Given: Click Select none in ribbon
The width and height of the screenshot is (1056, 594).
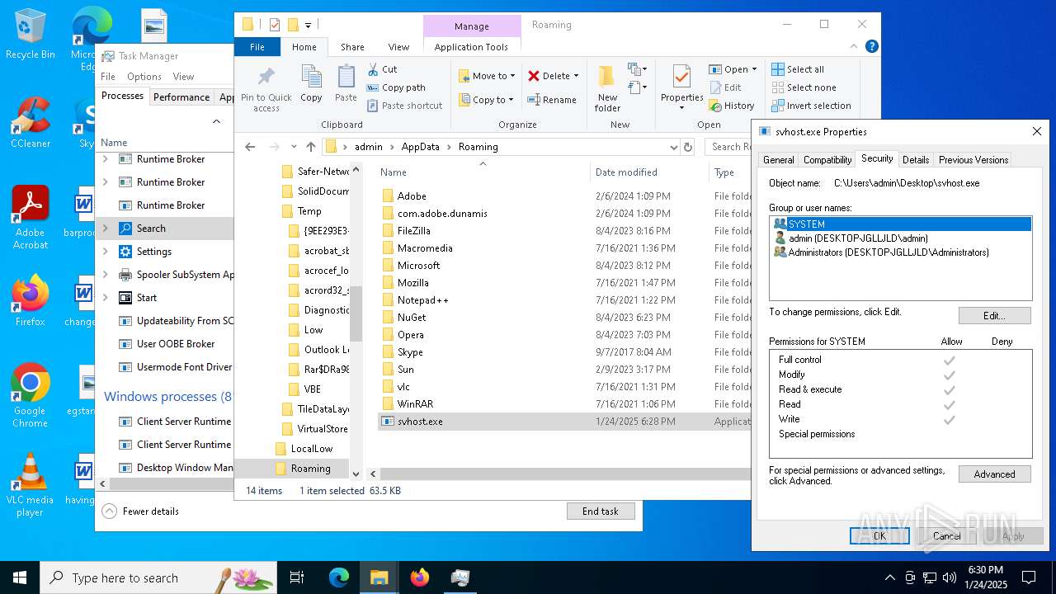Looking at the screenshot, I should point(804,87).
